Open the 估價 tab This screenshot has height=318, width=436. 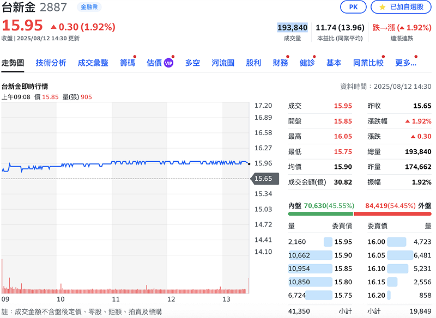point(154,63)
